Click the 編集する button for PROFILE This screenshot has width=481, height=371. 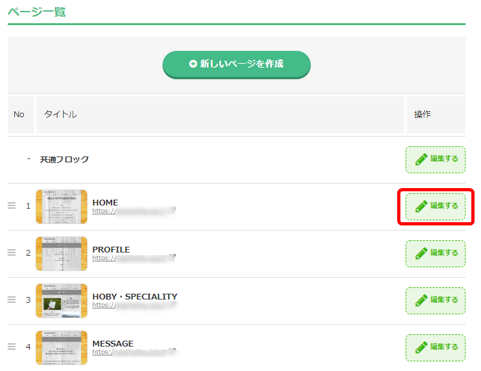[x=435, y=254]
